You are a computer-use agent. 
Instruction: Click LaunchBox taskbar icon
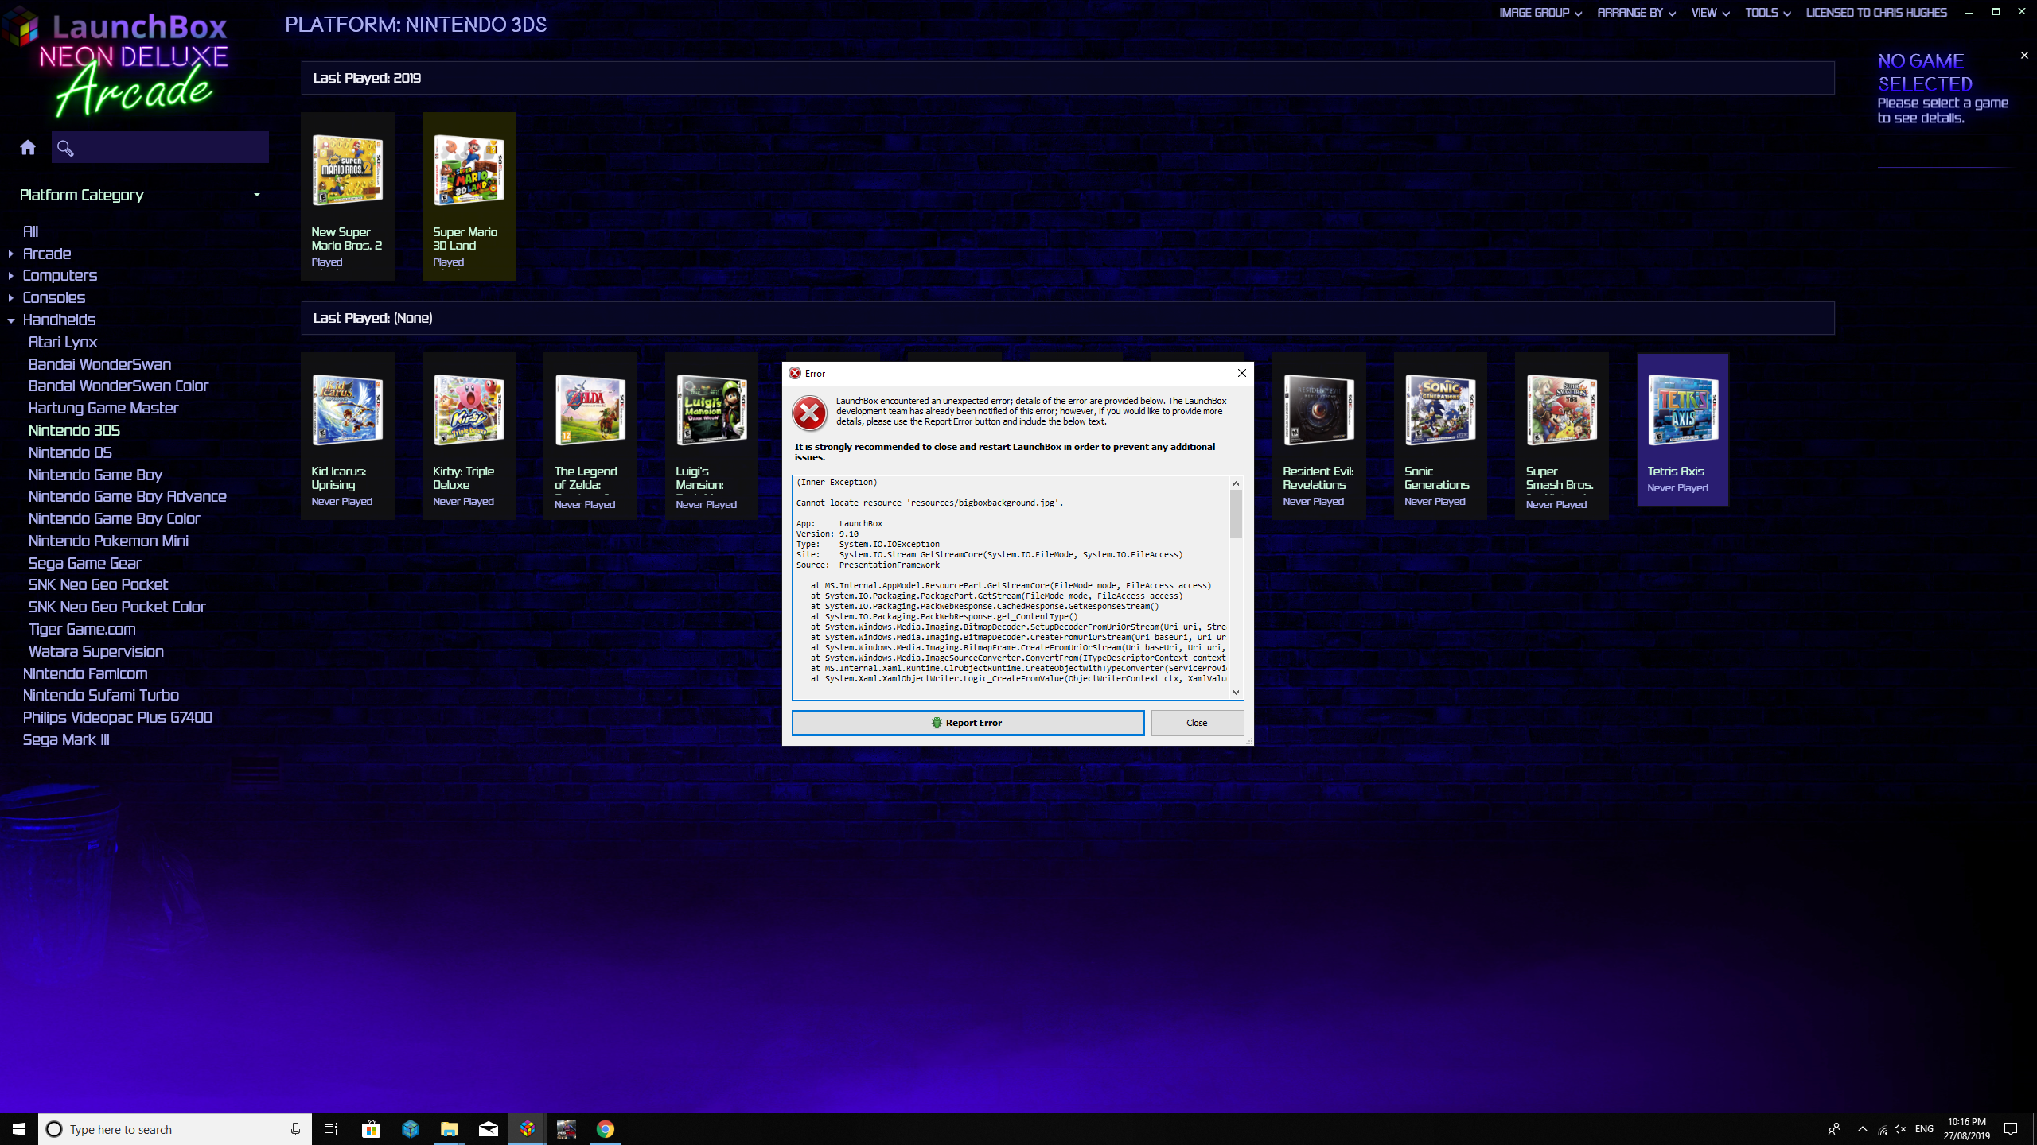click(527, 1129)
